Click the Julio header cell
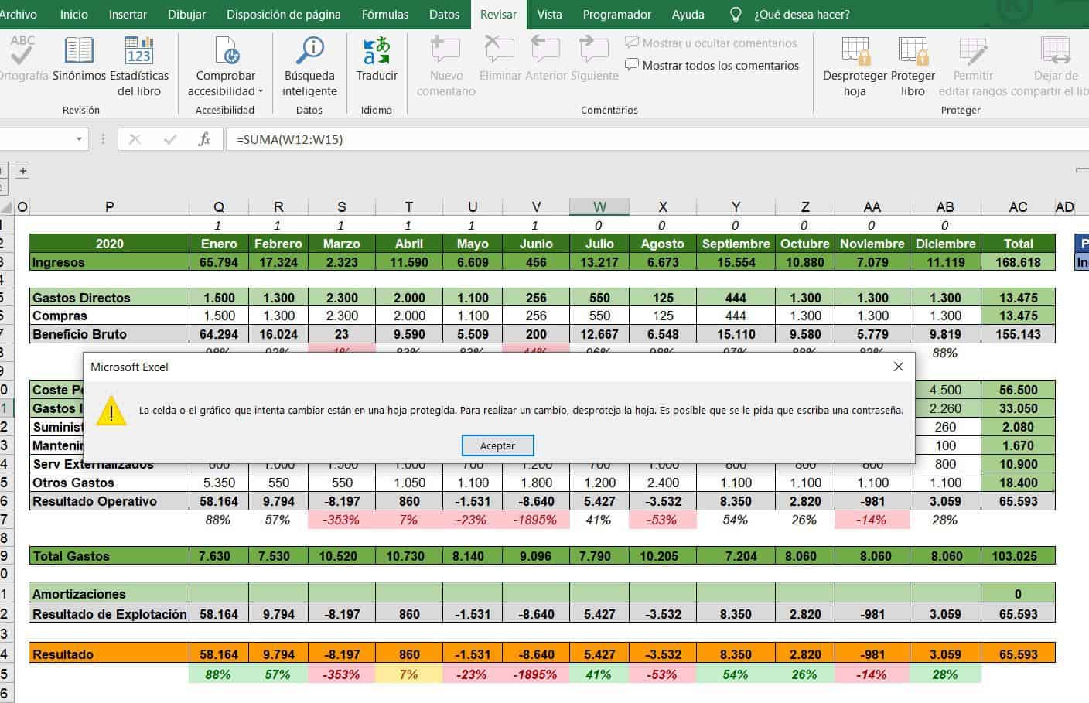 (599, 244)
